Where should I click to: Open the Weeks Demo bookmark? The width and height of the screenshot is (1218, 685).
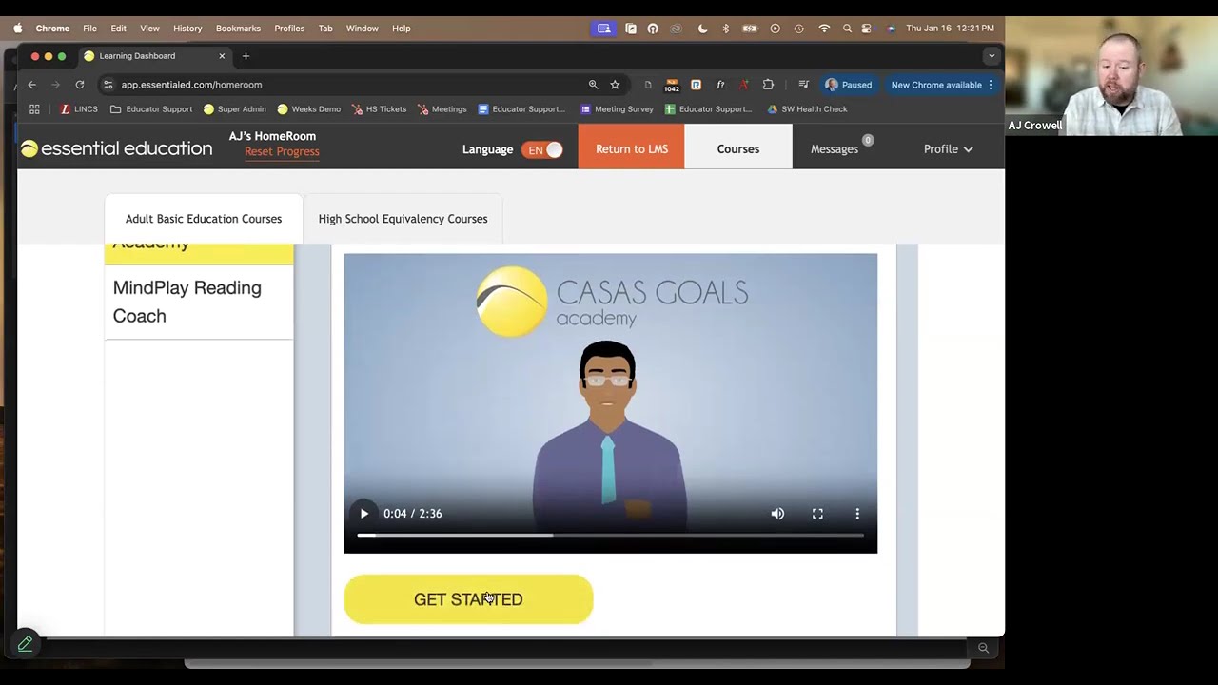tap(309, 109)
